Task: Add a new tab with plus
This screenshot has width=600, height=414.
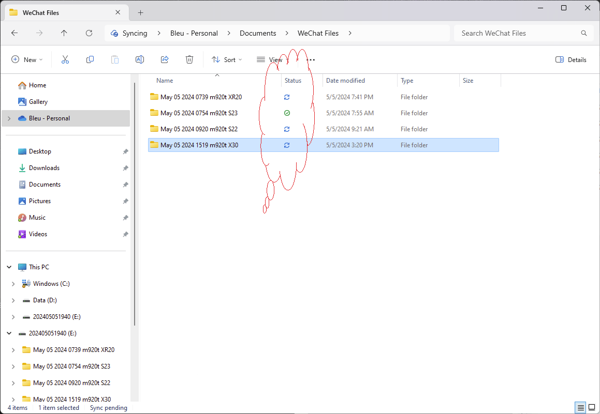Action: (x=140, y=12)
